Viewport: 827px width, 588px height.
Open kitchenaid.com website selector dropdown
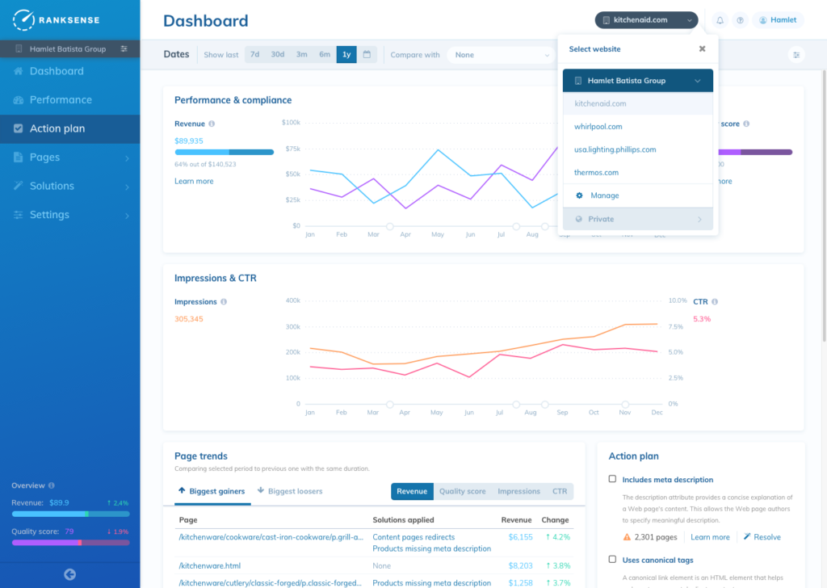coord(647,20)
